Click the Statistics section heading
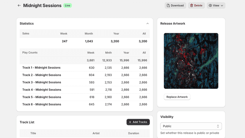The height and width of the screenshot is (138, 245). 27,23
